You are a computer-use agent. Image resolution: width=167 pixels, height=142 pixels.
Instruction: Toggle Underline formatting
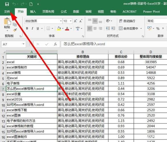[x=38, y=28]
